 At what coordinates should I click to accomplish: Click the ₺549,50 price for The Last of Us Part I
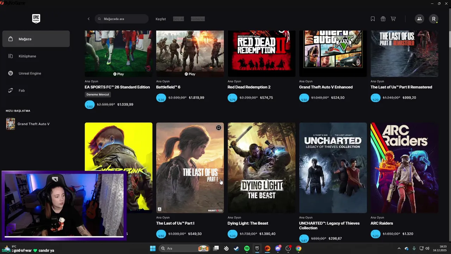[x=195, y=234]
